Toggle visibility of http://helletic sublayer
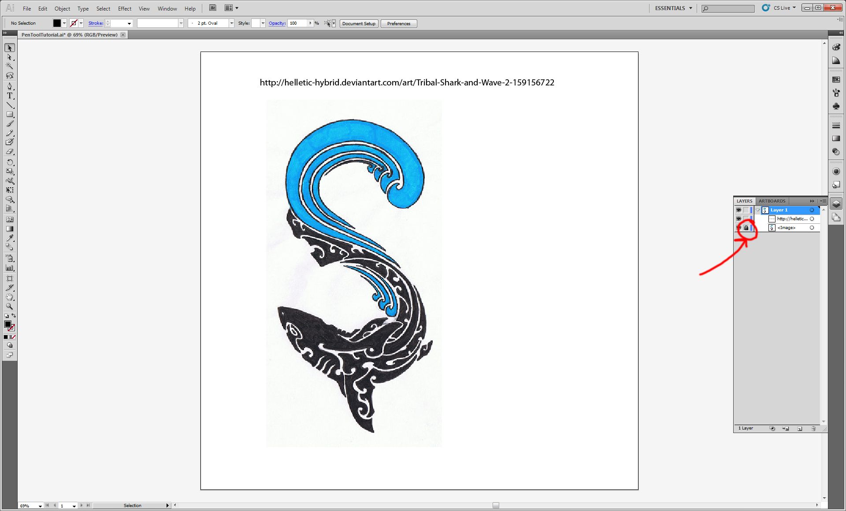 click(738, 219)
